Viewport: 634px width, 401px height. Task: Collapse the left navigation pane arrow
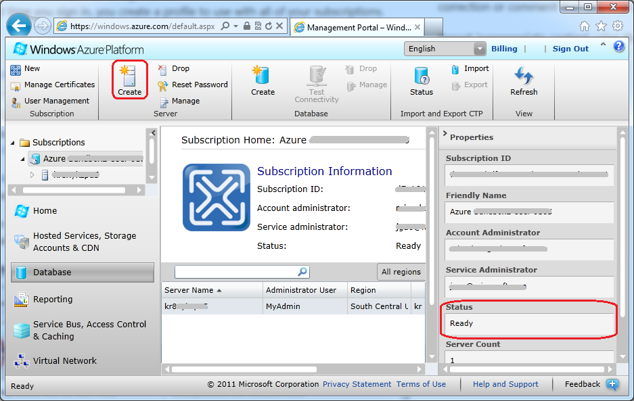(x=153, y=133)
